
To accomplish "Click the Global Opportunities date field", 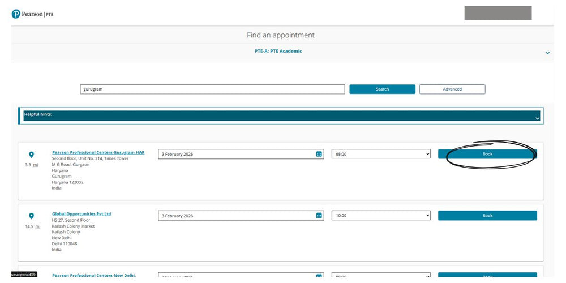I will (x=241, y=216).
